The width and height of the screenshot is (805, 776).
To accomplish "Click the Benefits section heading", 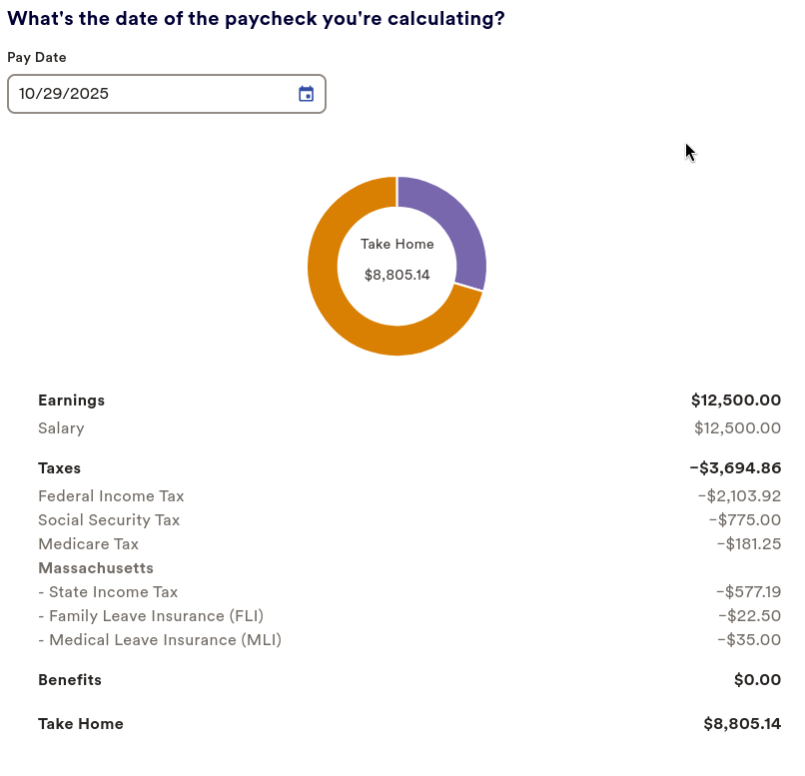I will [70, 680].
